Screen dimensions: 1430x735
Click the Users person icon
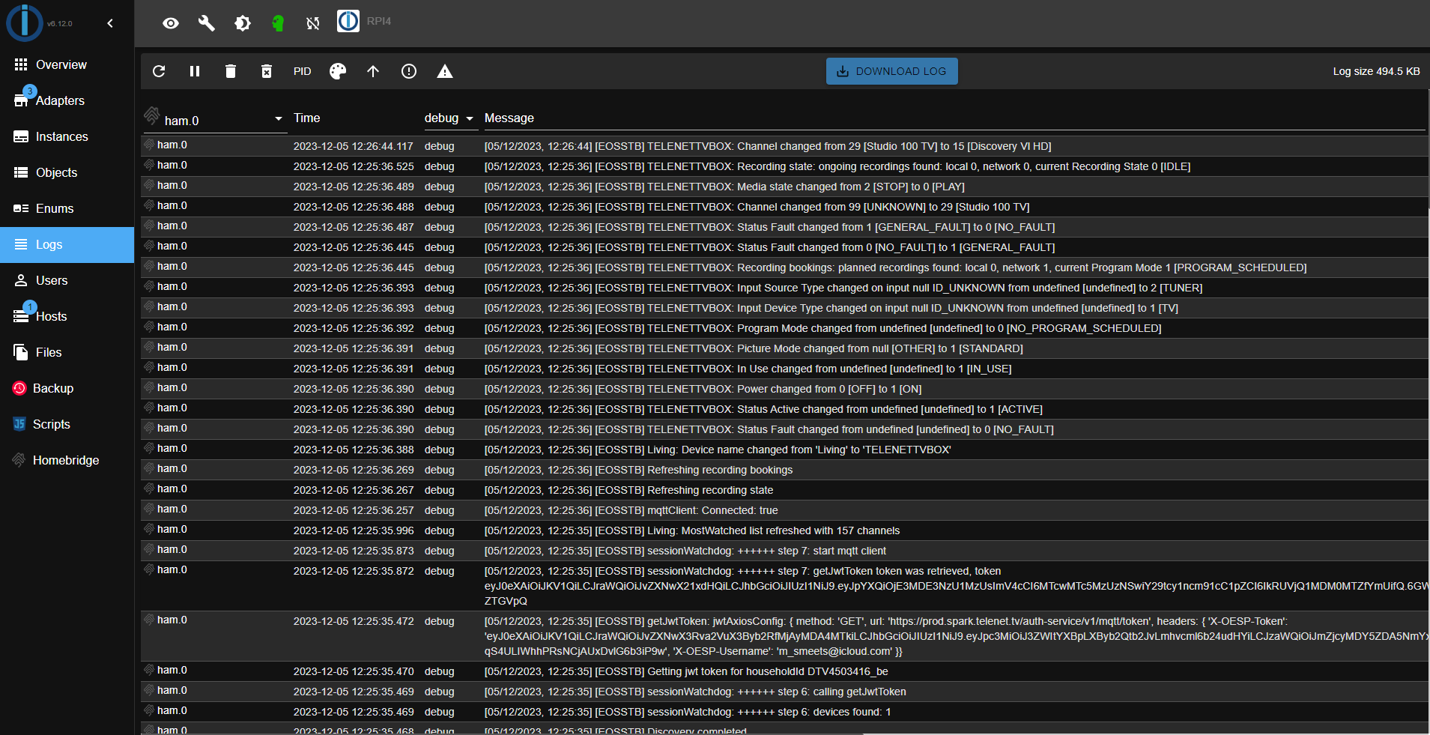pos(21,280)
